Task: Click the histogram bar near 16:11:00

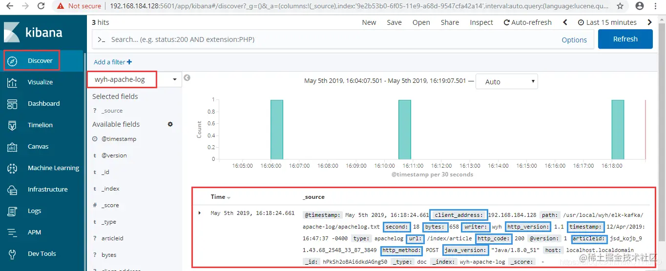Action: coord(404,129)
